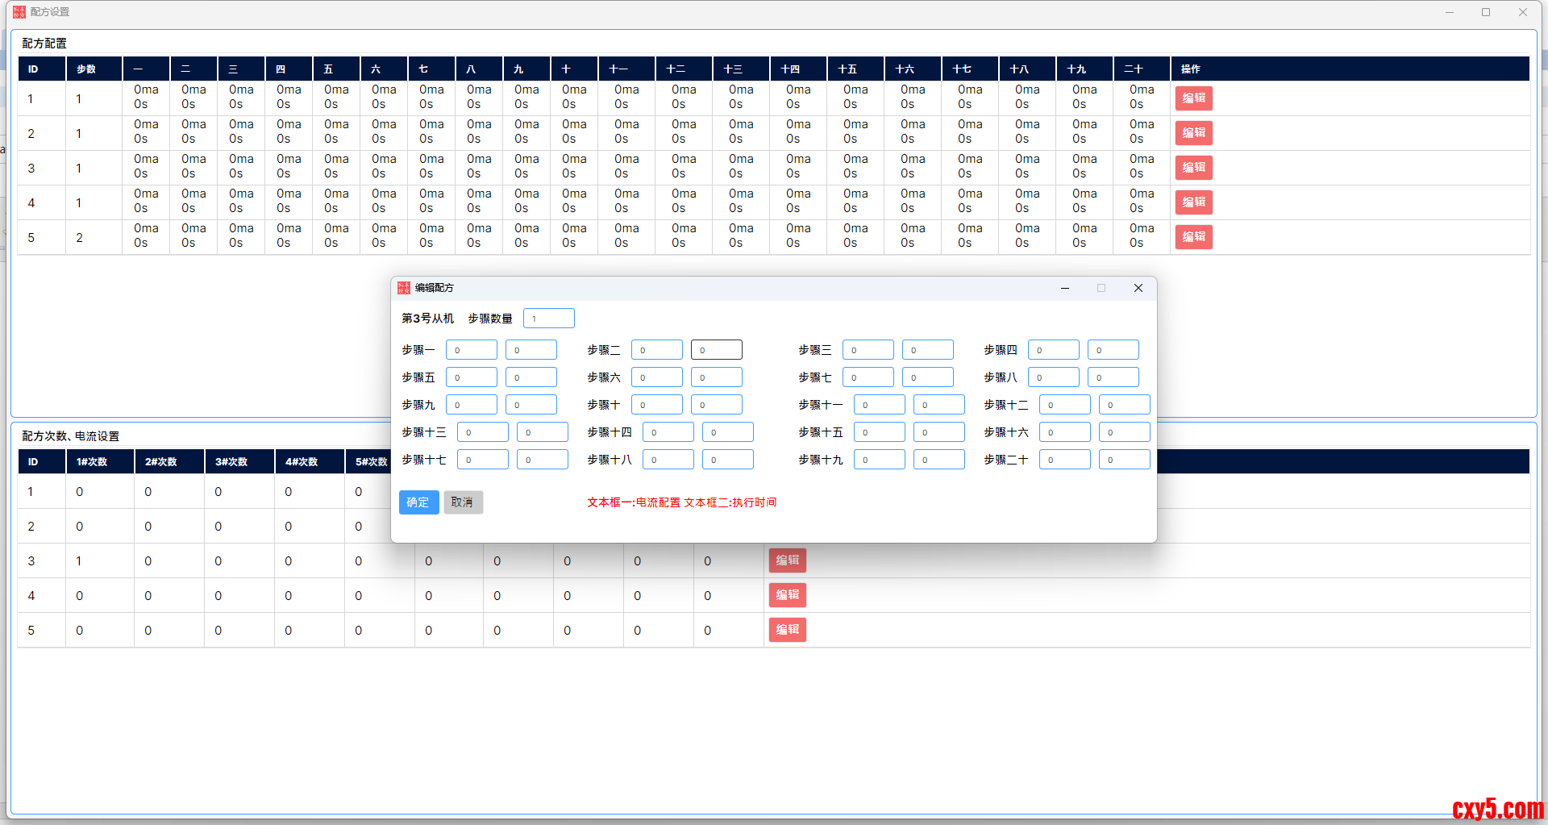Click the 配方设置 window app icon

click(x=19, y=12)
